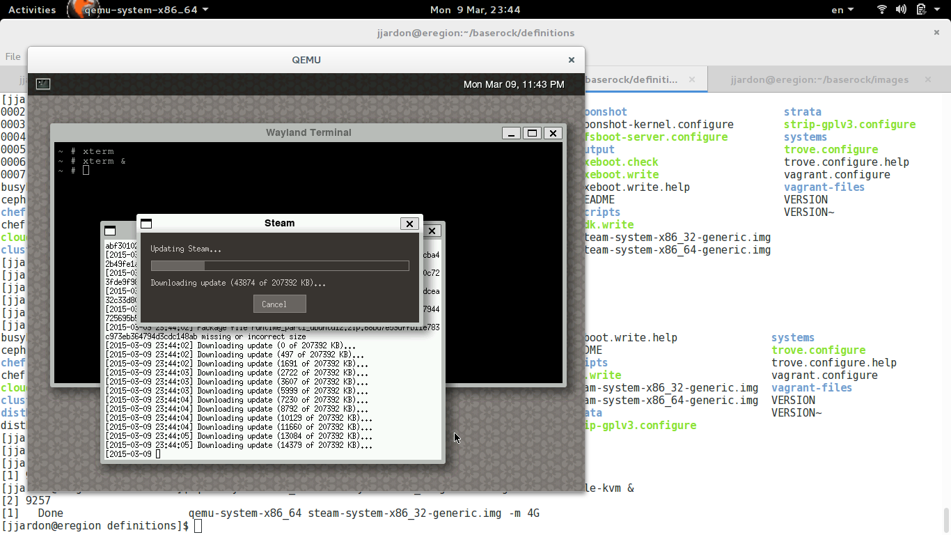This screenshot has height=535, width=951.
Task: Close the QEMU window
Action: (x=571, y=60)
